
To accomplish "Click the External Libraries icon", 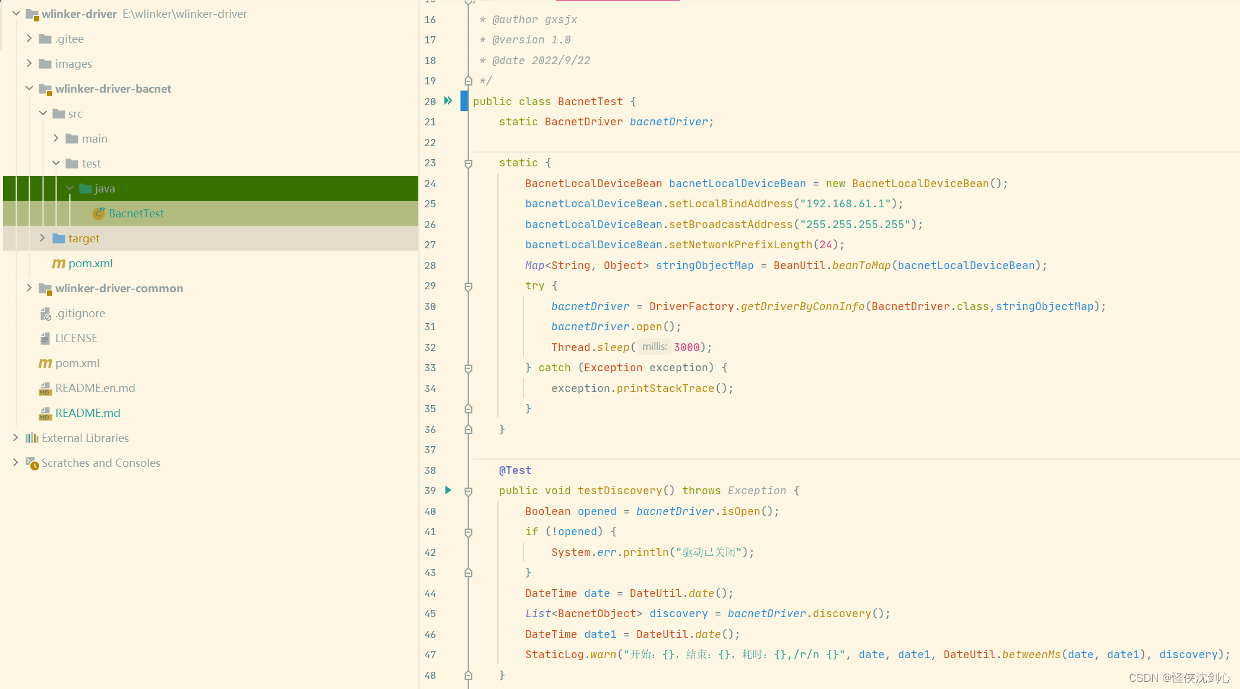I will (32, 438).
